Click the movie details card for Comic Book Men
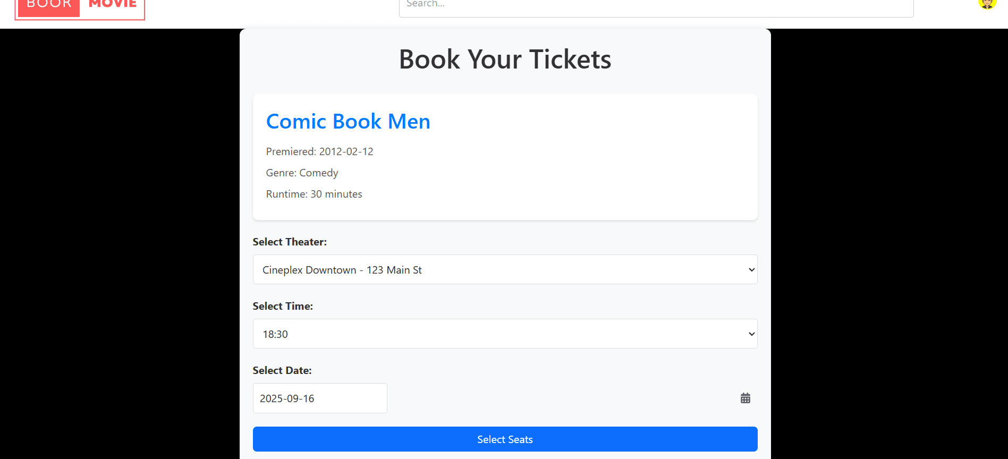This screenshot has width=1008, height=459. 505,157
